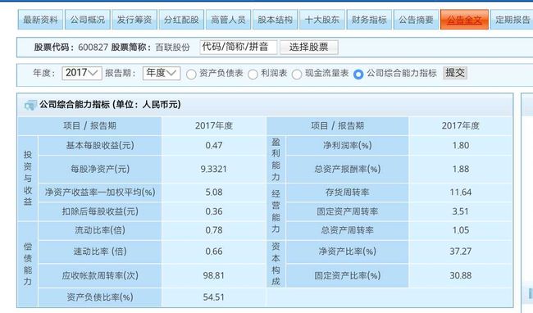Click the 资本构成 category cell
This screenshot has width=533, height=313.
coord(276,264)
